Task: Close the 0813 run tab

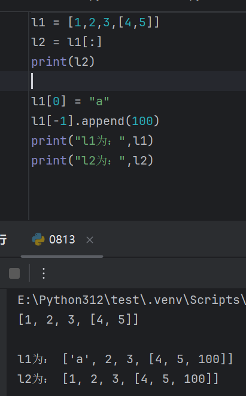Action: (x=90, y=240)
